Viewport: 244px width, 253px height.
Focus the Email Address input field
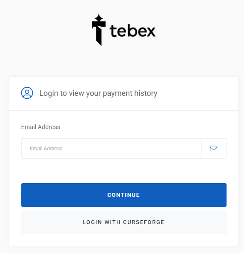(x=112, y=149)
